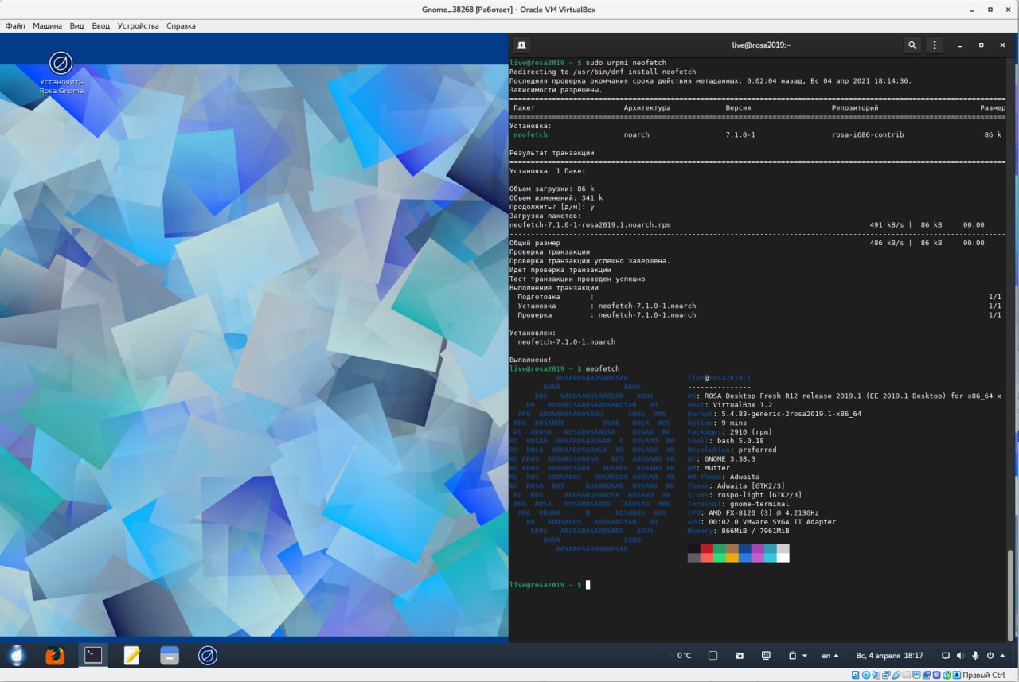This screenshot has width=1019, height=682.
Task: Click the VirtualBox optical disk status icon
Action: click(865, 676)
